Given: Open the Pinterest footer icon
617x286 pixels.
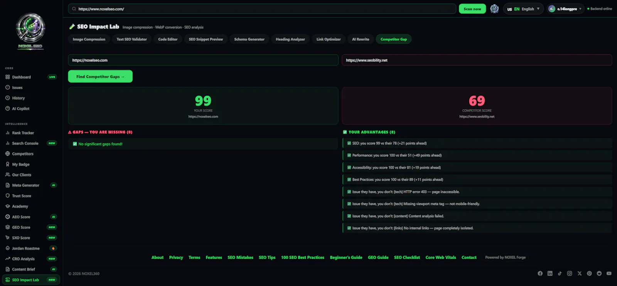Looking at the screenshot, I should tap(589, 273).
